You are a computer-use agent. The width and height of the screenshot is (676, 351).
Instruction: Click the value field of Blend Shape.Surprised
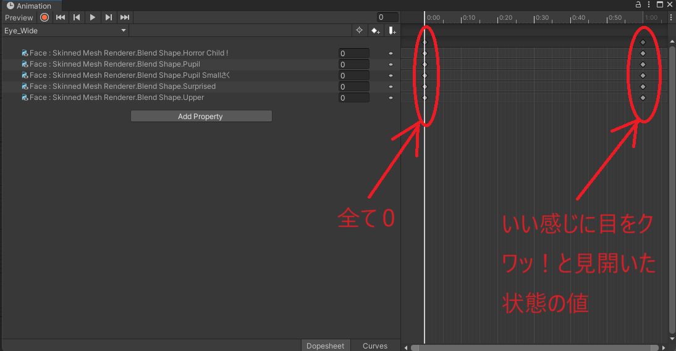click(x=354, y=87)
